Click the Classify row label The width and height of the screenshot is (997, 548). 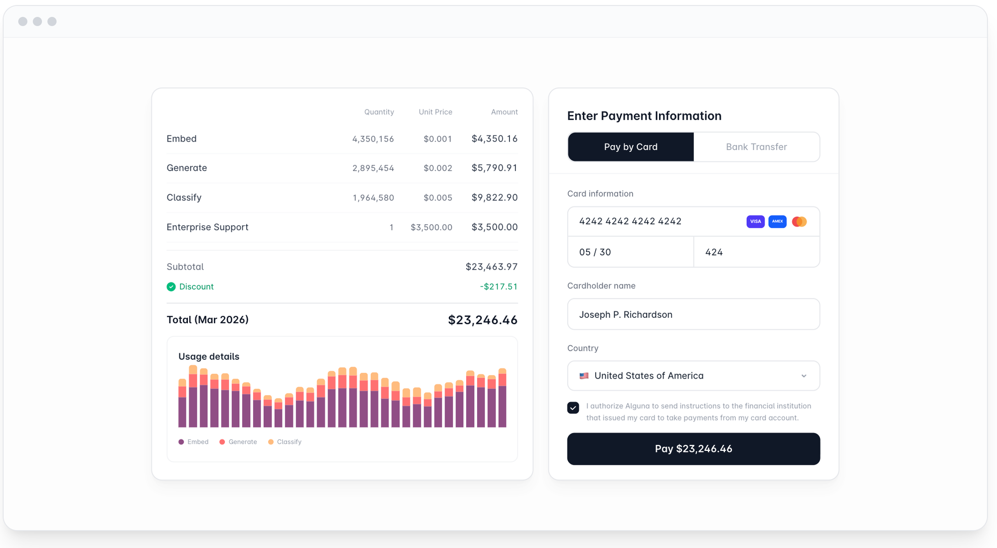[184, 198]
